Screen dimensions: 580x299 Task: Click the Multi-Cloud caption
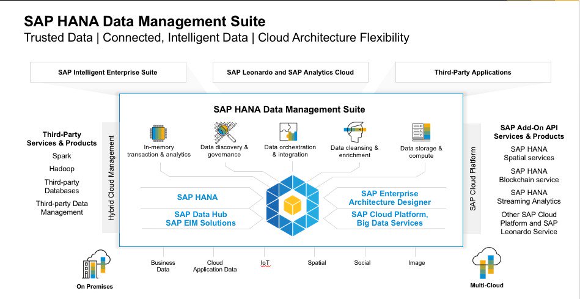[x=486, y=286]
